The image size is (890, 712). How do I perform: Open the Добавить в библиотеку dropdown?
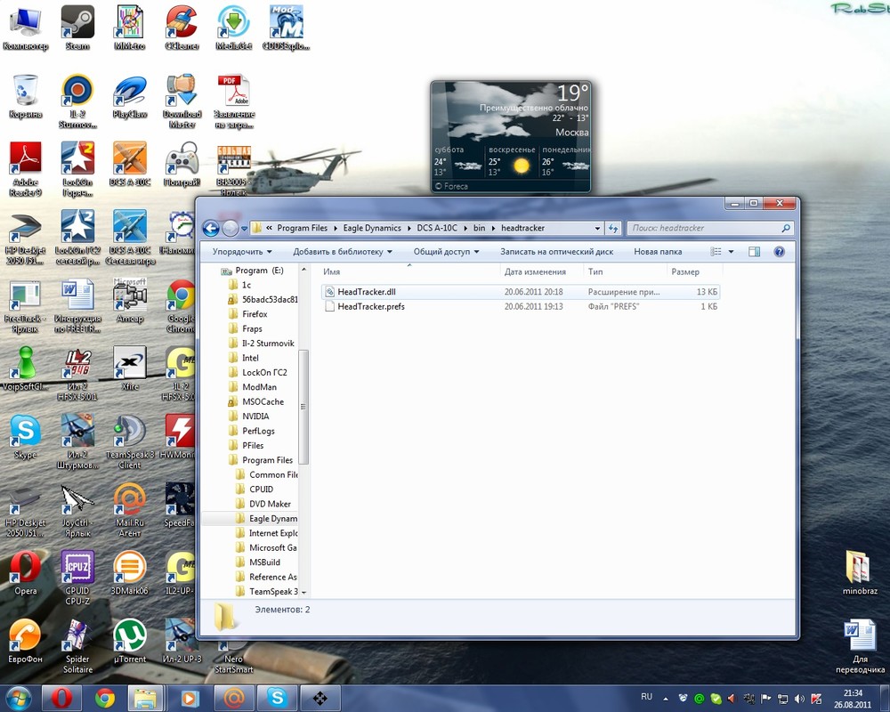click(x=343, y=252)
